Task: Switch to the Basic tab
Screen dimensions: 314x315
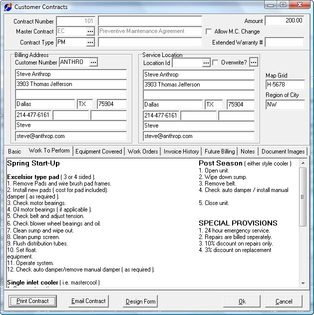Action: point(14,151)
